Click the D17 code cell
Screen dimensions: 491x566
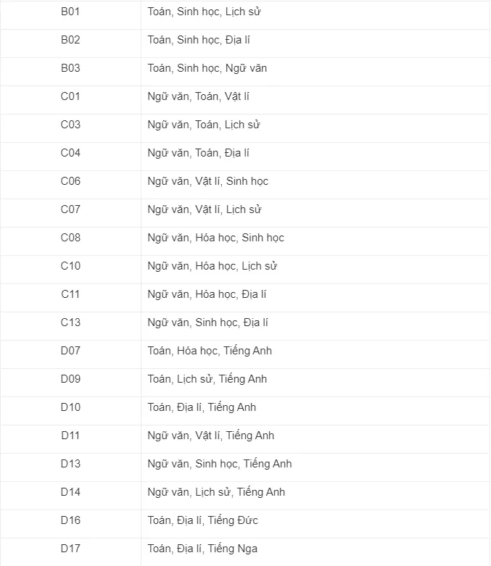pyautogui.click(x=70, y=549)
